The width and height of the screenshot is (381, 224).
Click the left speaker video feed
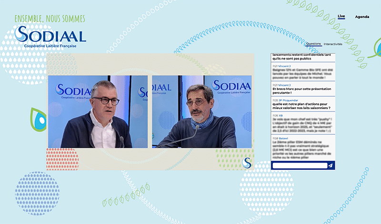click(98, 112)
